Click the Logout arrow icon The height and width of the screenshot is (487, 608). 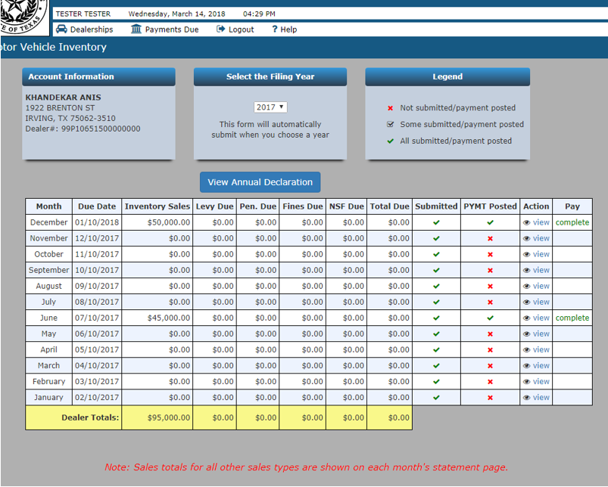coord(221,29)
